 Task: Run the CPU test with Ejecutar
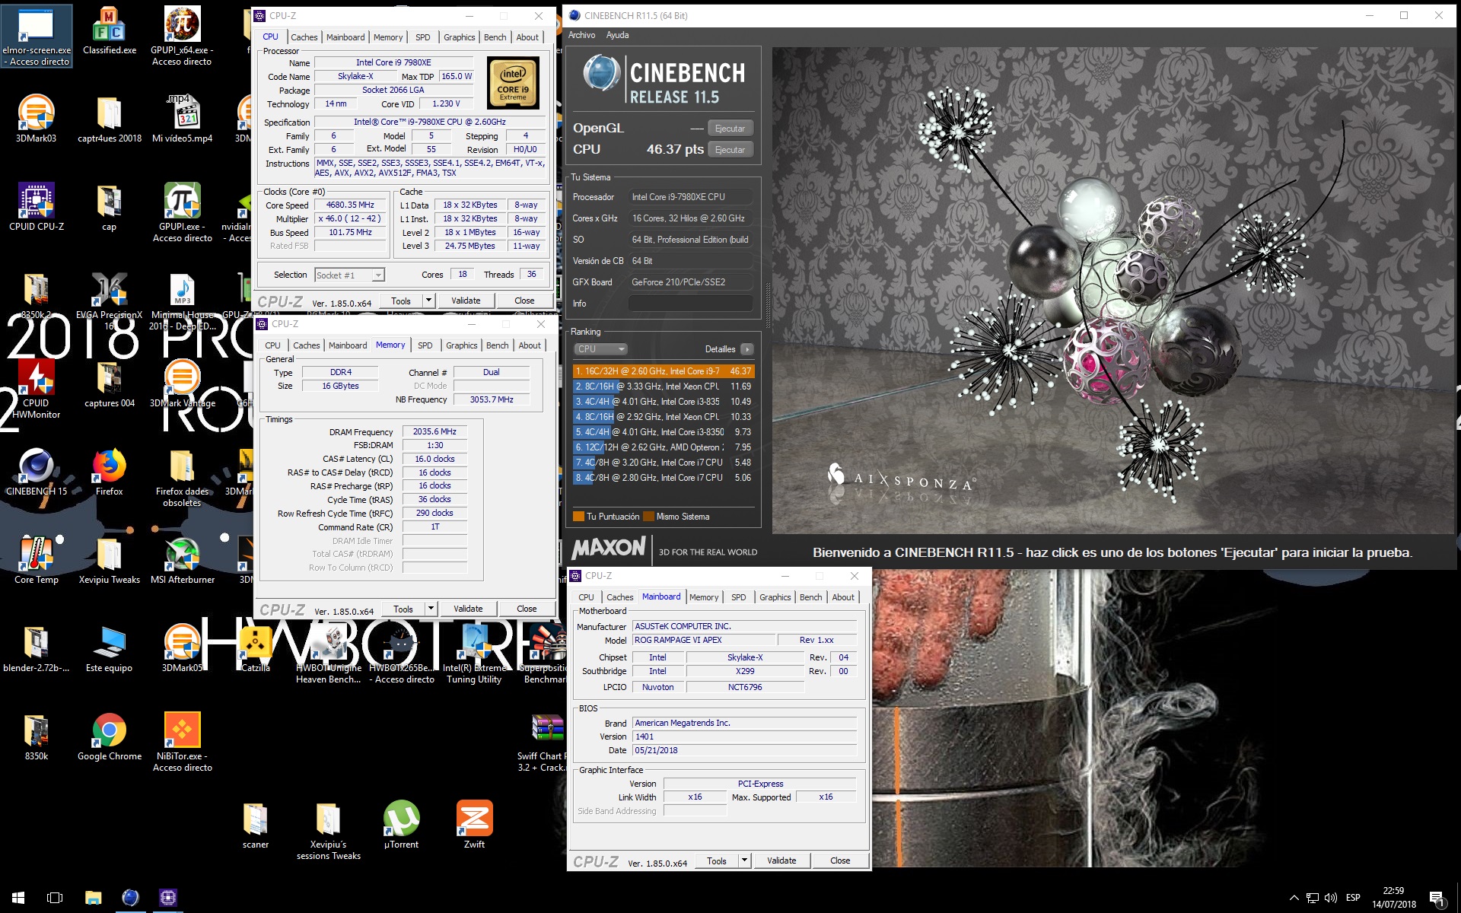pos(730,150)
